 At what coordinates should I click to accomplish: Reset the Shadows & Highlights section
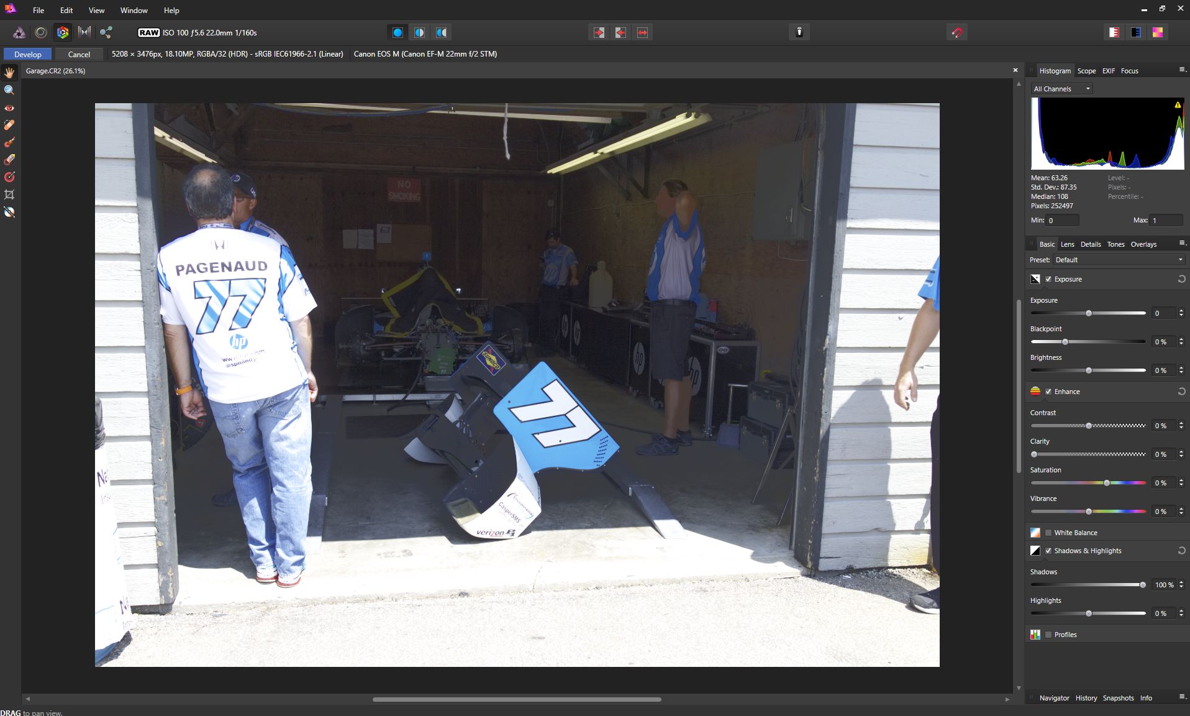click(x=1181, y=551)
